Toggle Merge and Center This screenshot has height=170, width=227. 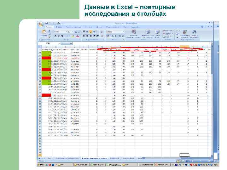tap(102, 36)
